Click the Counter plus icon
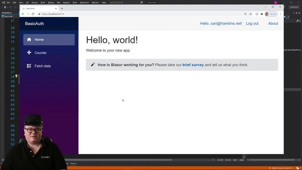 (x=29, y=52)
